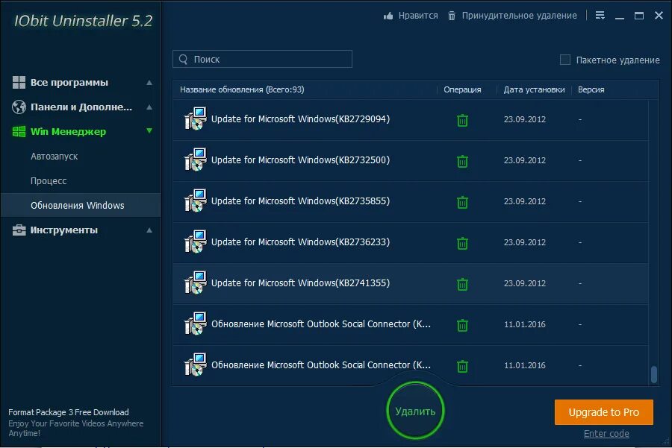Open Панели и Дополне... in the sidebar
Image resolution: width=672 pixels, height=448 pixels.
(x=81, y=107)
